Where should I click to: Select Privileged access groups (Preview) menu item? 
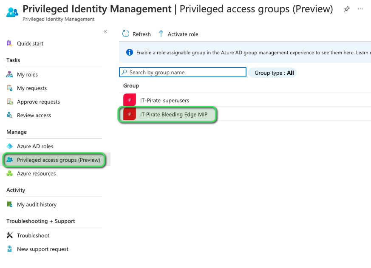[x=59, y=160]
